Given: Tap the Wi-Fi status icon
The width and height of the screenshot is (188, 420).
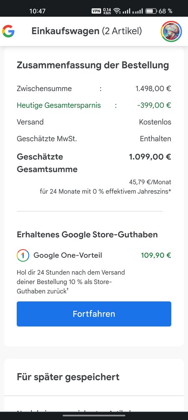Looking at the screenshot, I should pyautogui.click(x=117, y=11).
